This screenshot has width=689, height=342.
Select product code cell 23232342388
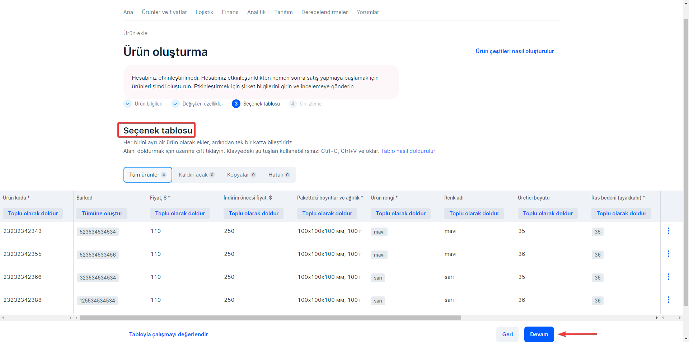click(x=37, y=302)
